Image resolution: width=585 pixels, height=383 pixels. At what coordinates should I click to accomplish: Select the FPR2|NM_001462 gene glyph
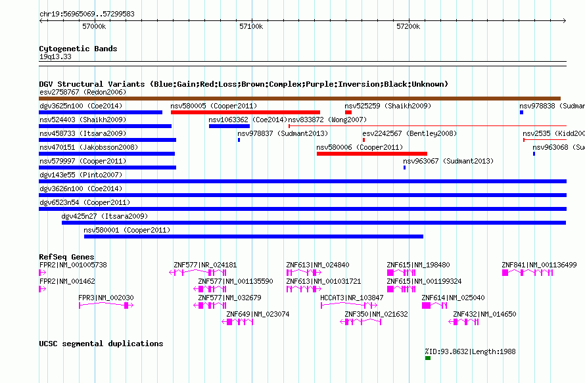tap(43, 289)
